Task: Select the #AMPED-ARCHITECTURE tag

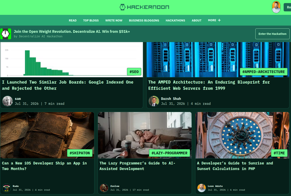Action: (264, 72)
